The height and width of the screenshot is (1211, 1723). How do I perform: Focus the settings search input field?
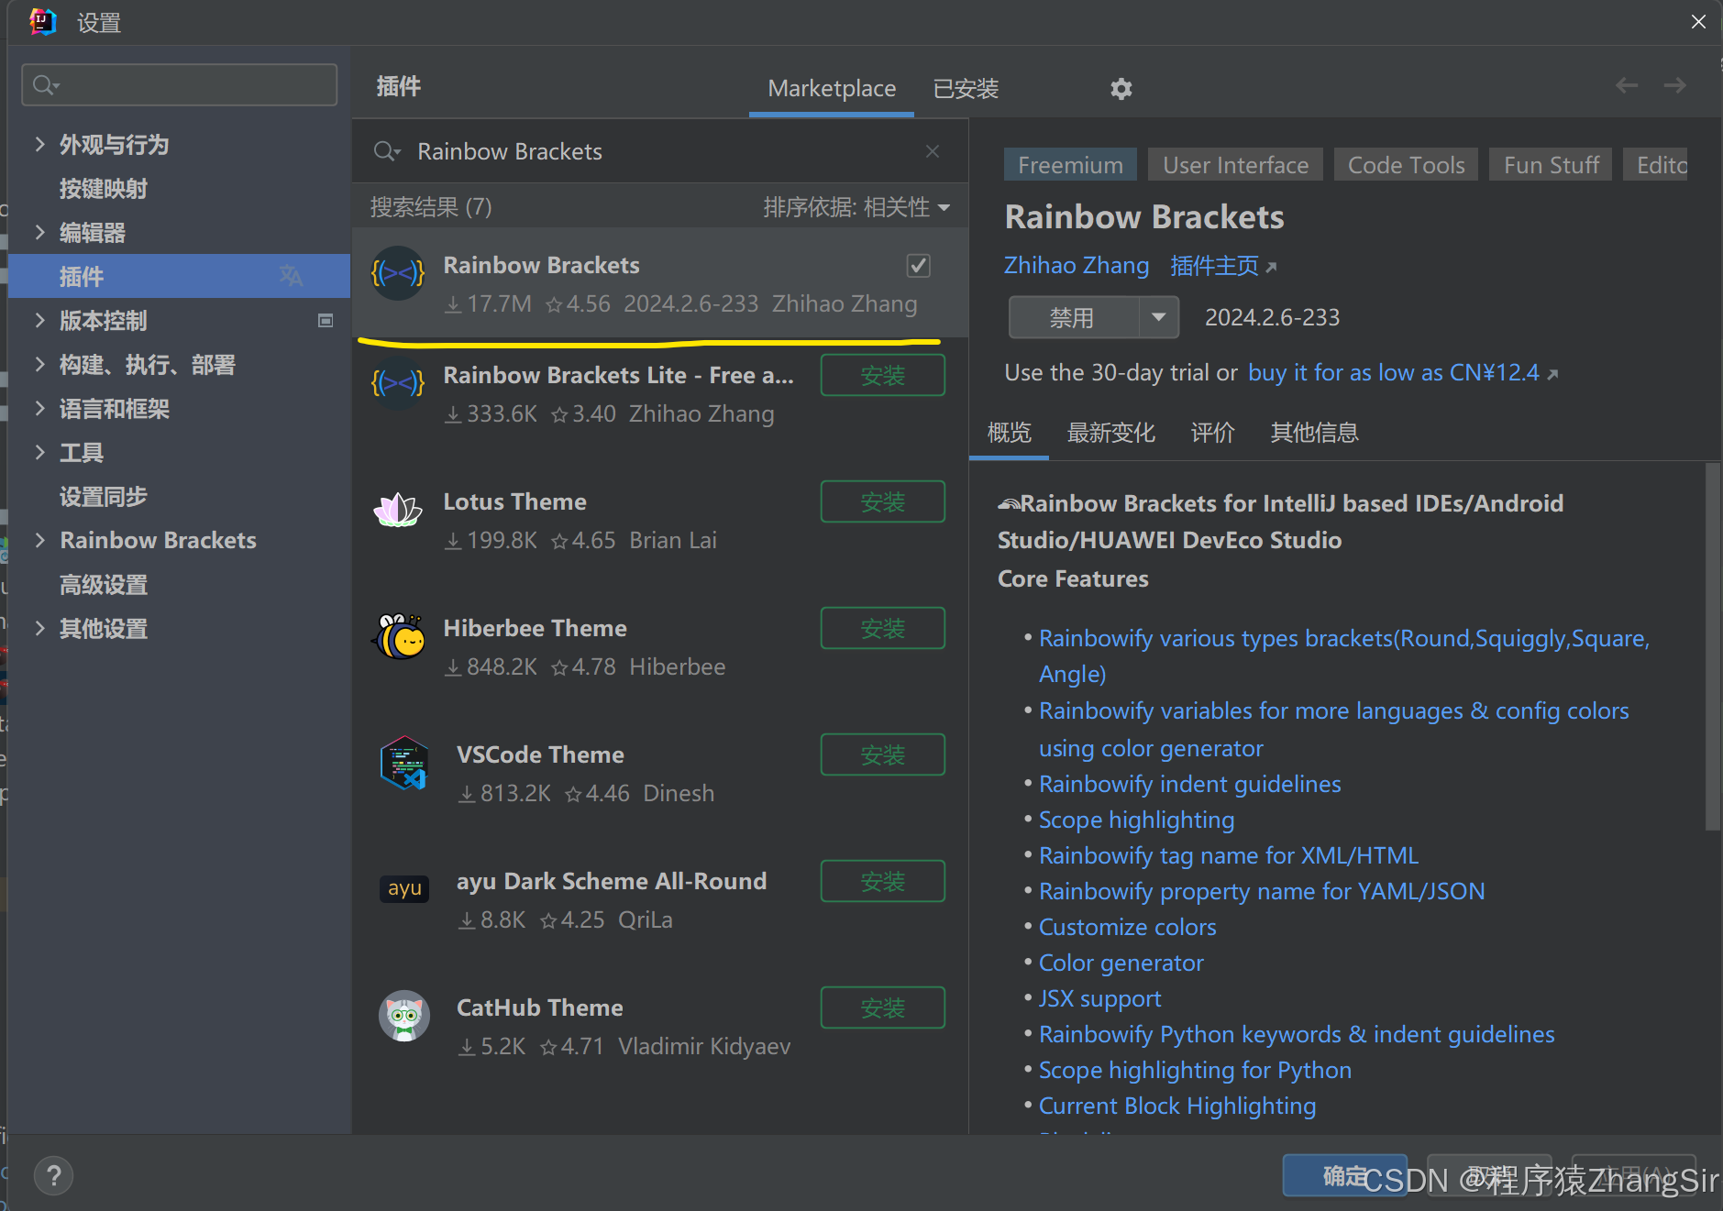[180, 85]
